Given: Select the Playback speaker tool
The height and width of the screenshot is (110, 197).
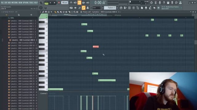Looking at the screenshot, I should coord(77,12).
